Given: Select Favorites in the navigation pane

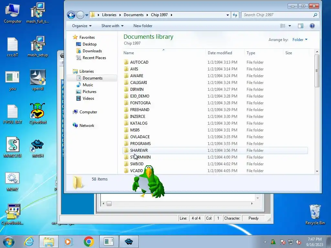Looking at the screenshot, I should [x=87, y=37].
